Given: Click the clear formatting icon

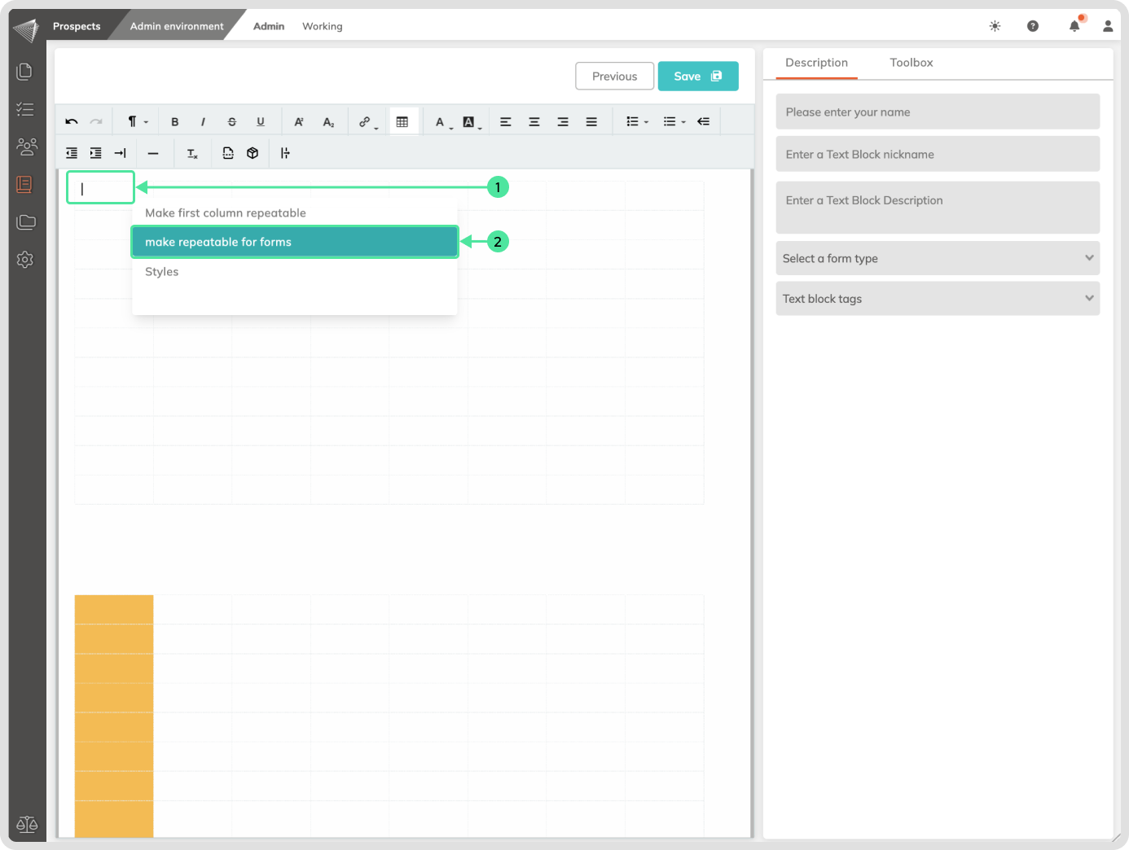Looking at the screenshot, I should click(x=192, y=153).
